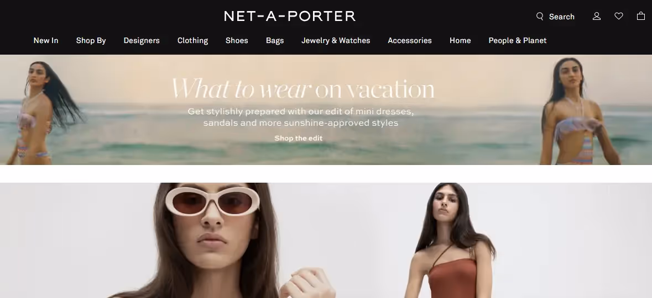Image resolution: width=652 pixels, height=298 pixels.
Task: Select the Shoes menu item
Action: (x=237, y=40)
